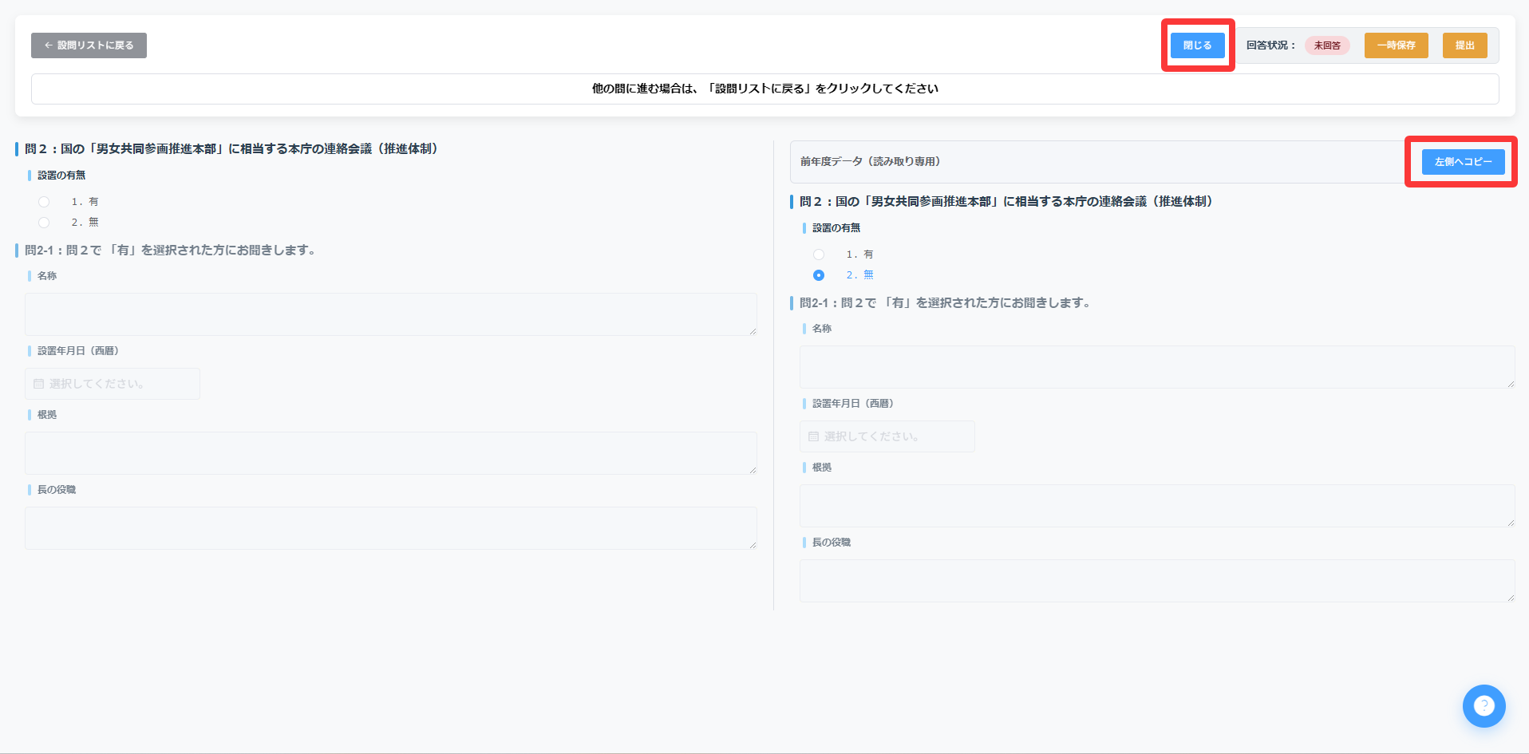The width and height of the screenshot is (1529, 754).
Task: Click the left 問２ question heading
Action: pos(231,149)
